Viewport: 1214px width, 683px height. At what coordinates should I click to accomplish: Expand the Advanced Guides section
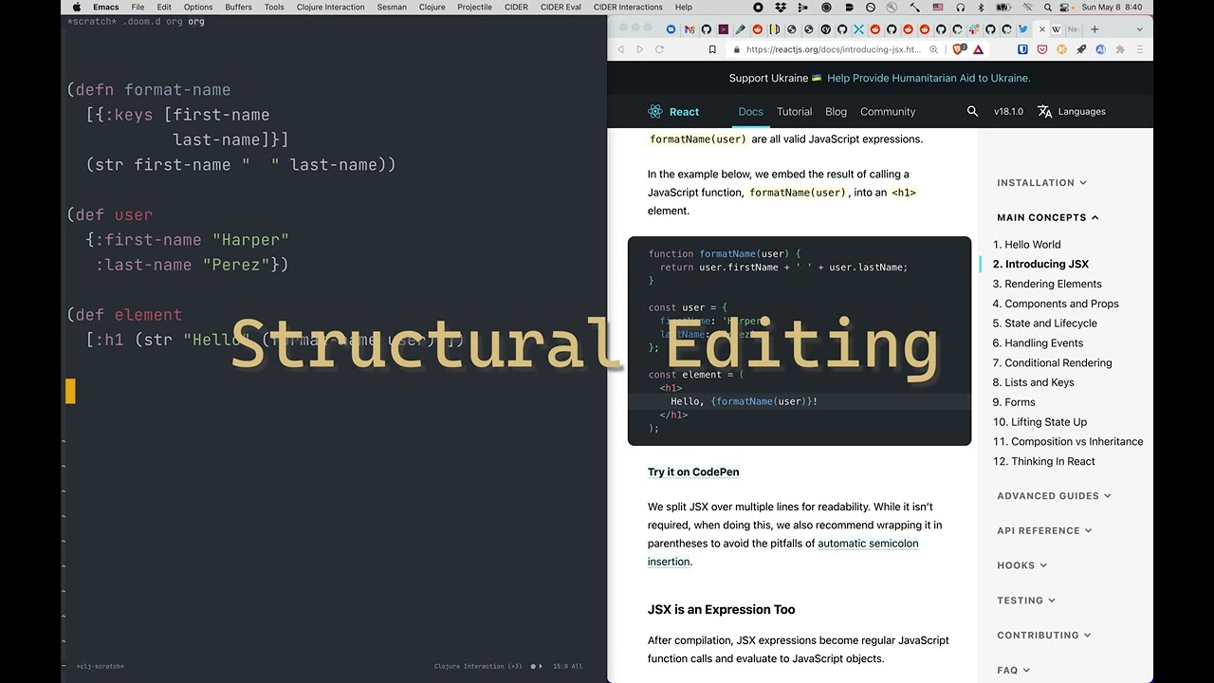[1054, 495]
